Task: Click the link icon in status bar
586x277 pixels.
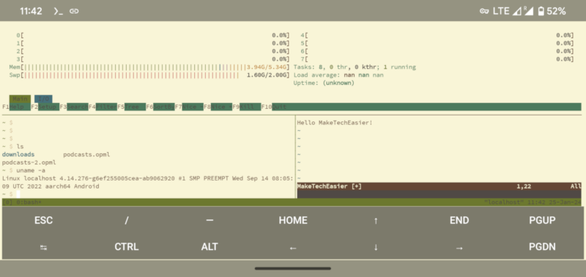Action: [74, 11]
